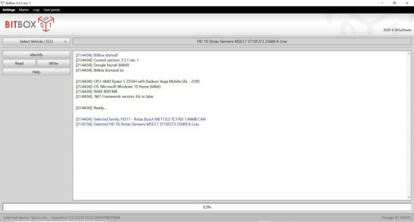
Task: Restore down the BitBox window
Action: (394, 3)
